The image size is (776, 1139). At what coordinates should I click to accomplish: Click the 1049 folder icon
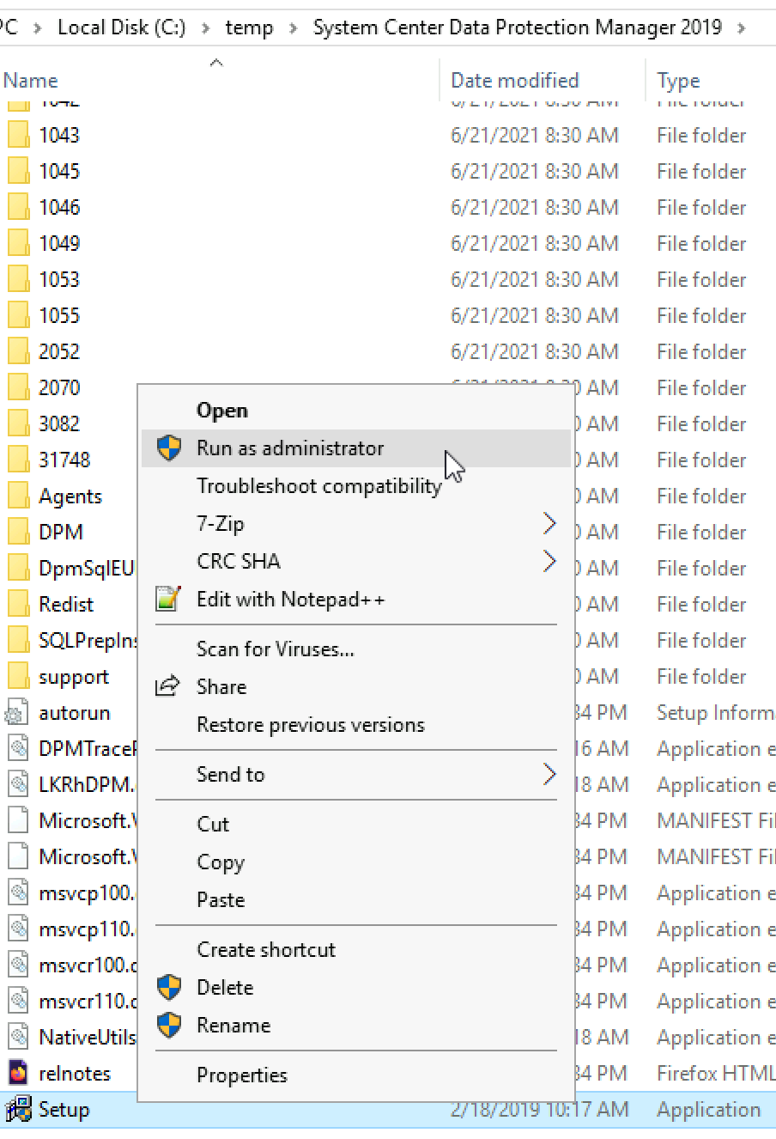pos(18,244)
